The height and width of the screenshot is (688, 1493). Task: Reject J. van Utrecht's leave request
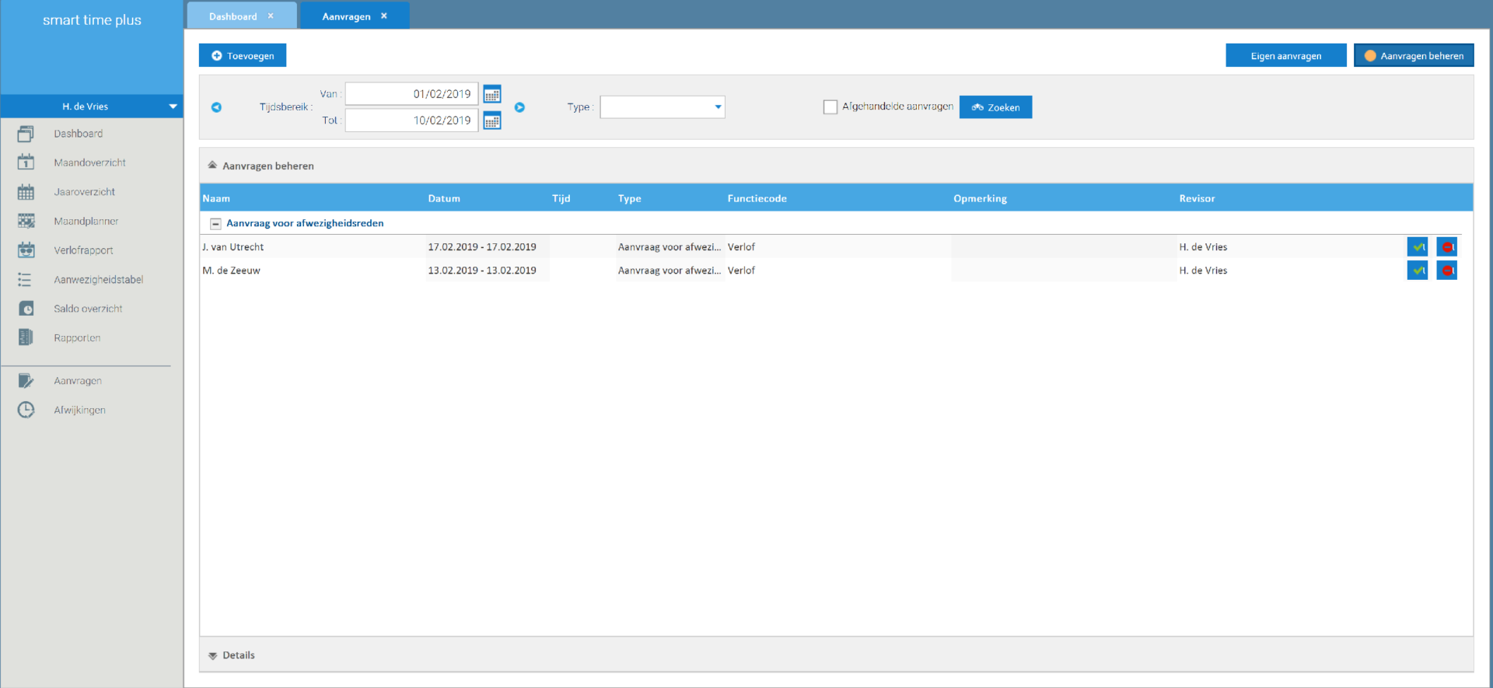click(1446, 247)
